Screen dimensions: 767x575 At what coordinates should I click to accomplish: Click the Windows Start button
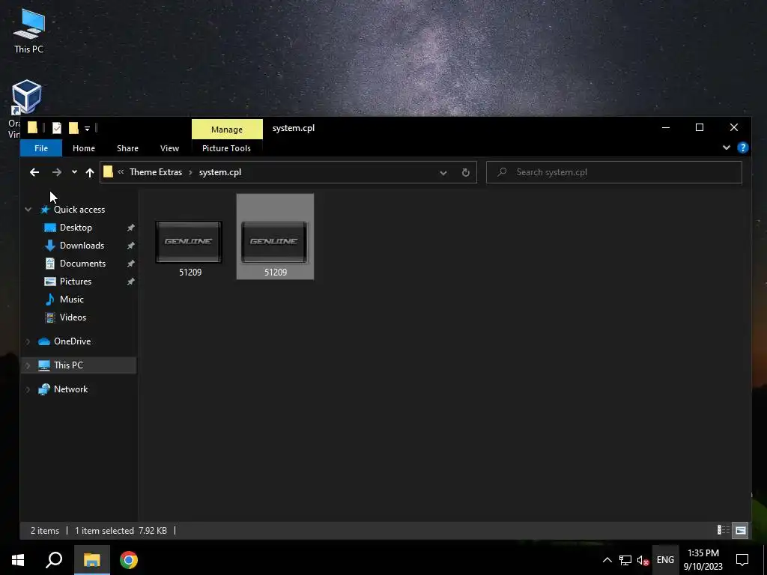pyautogui.click(x=18, y=560)
